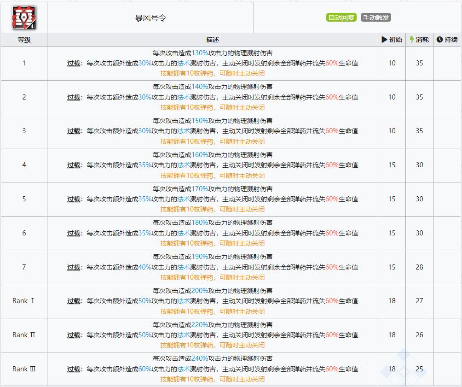Screen dimensions: 462x387
Task: Click orange ammo text in level 1 row
Action: click(x=213, y=73)
